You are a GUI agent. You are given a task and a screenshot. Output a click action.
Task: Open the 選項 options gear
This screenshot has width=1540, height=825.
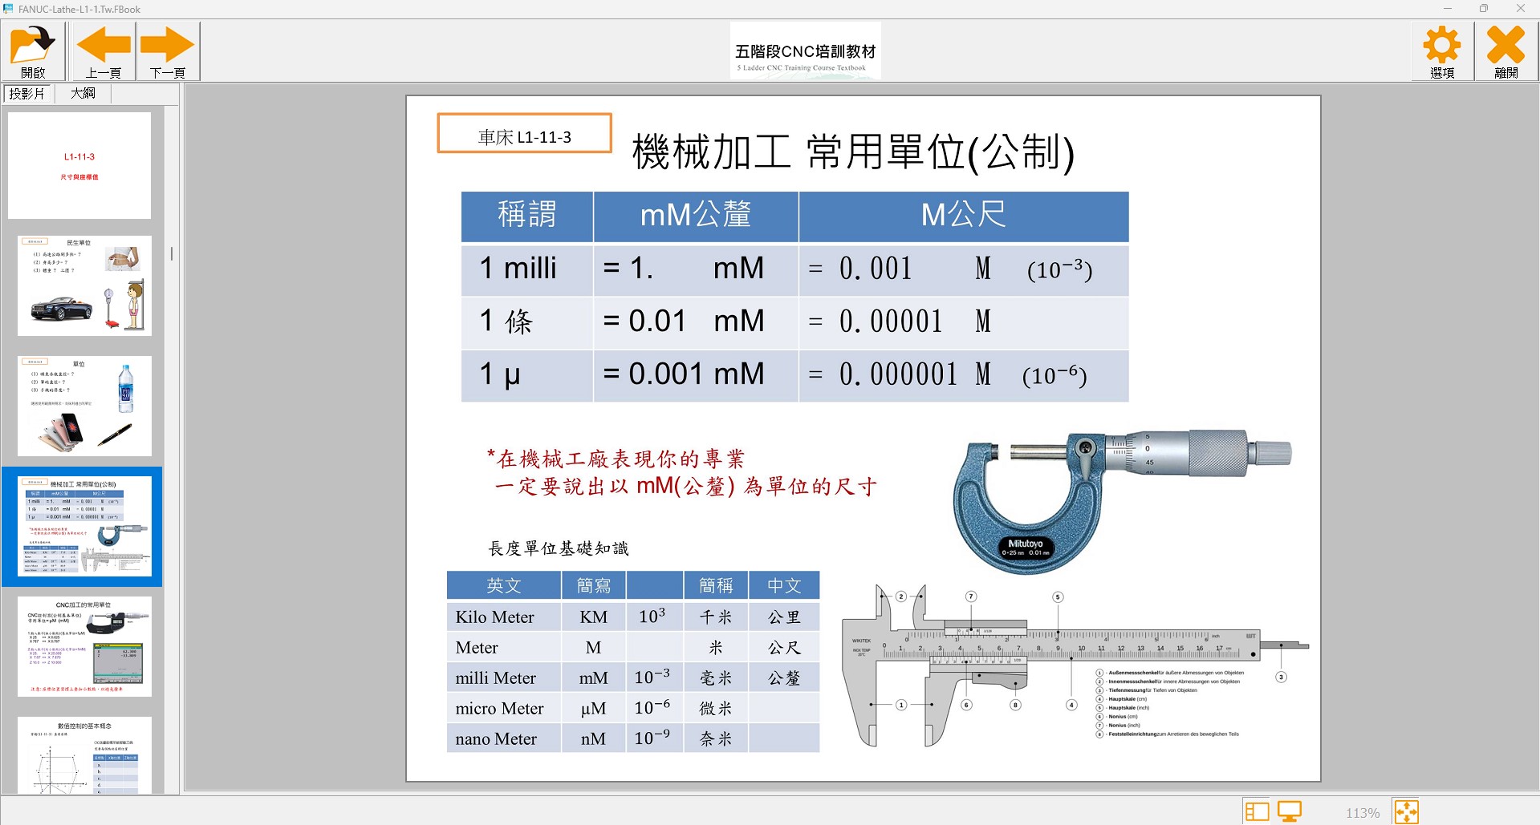(1442, 51)
